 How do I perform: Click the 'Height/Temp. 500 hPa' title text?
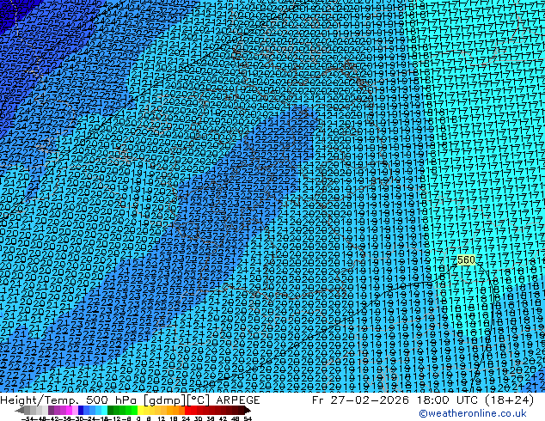pyautogui.click(x=70, y=400)
